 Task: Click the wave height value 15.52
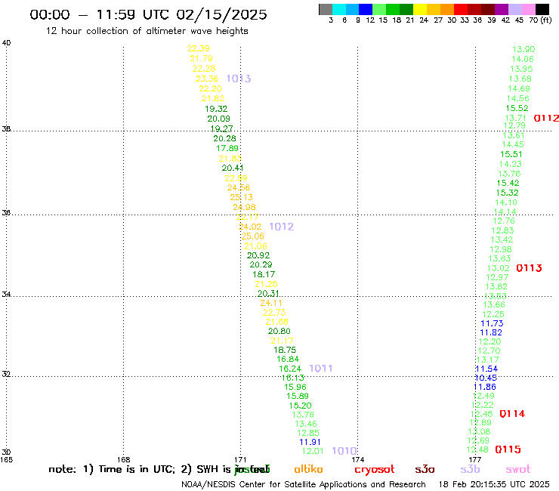point(517,109)
